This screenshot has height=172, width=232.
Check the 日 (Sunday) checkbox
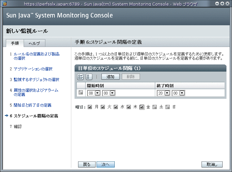pos(168,107)
